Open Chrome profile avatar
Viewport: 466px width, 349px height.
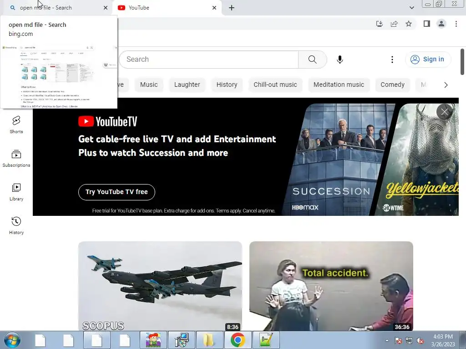tap(441, 24)
